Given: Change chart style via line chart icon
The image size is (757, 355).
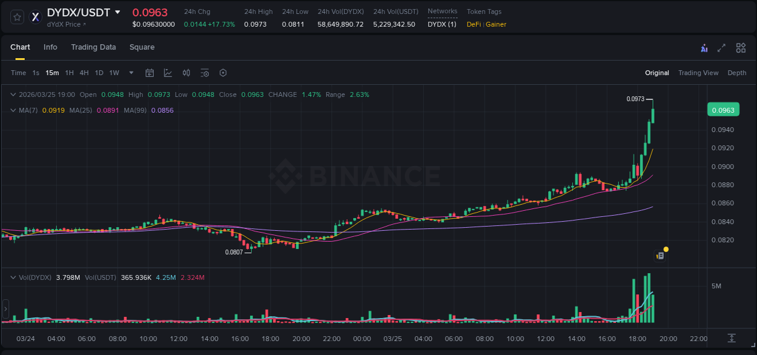Looking at the screenshot, I should pyautogui.click(x=168, y=73).
